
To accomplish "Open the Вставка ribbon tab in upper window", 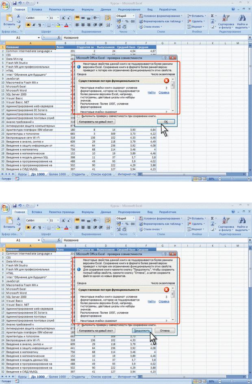I will (x=37, y=9).
